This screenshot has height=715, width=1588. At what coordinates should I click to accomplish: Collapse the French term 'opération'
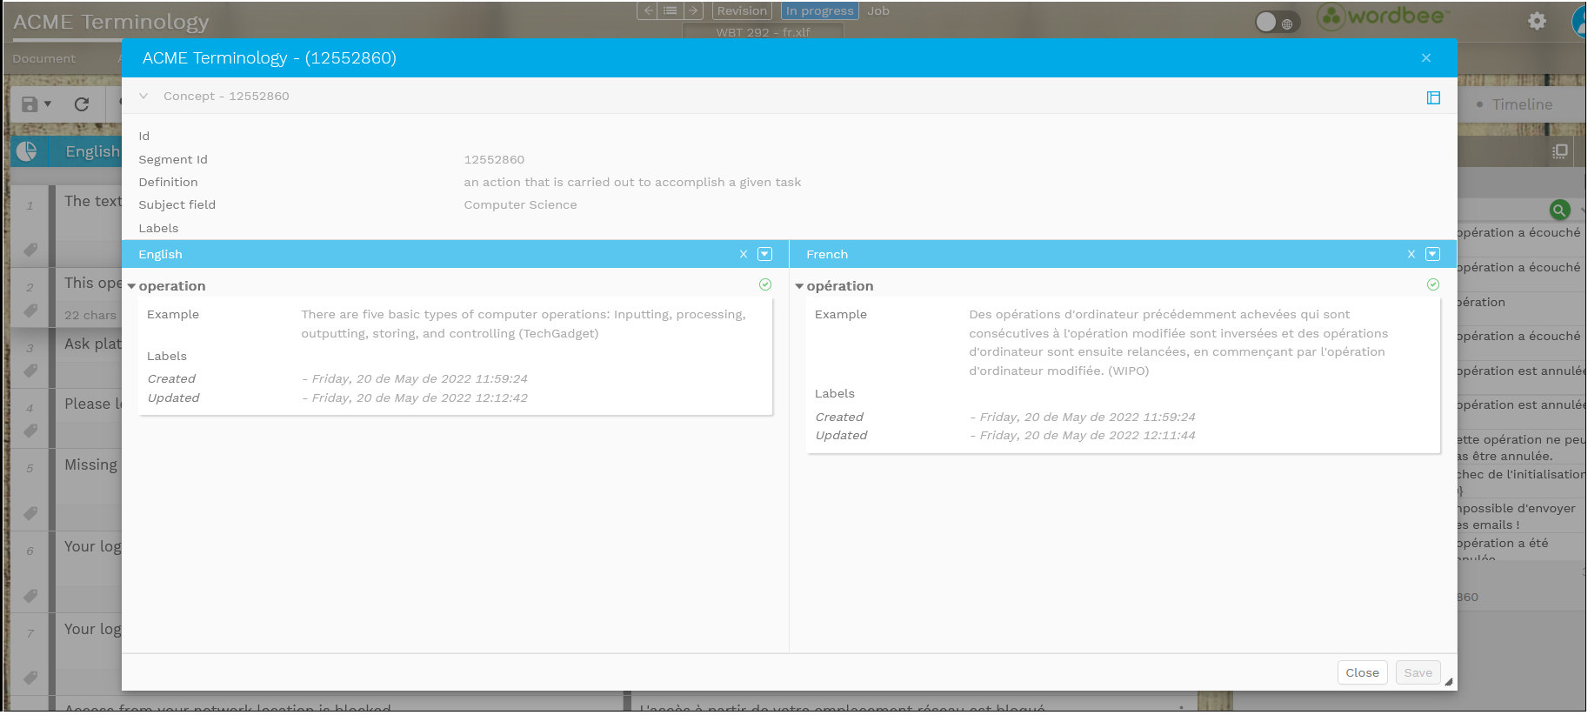click(799, 286)
